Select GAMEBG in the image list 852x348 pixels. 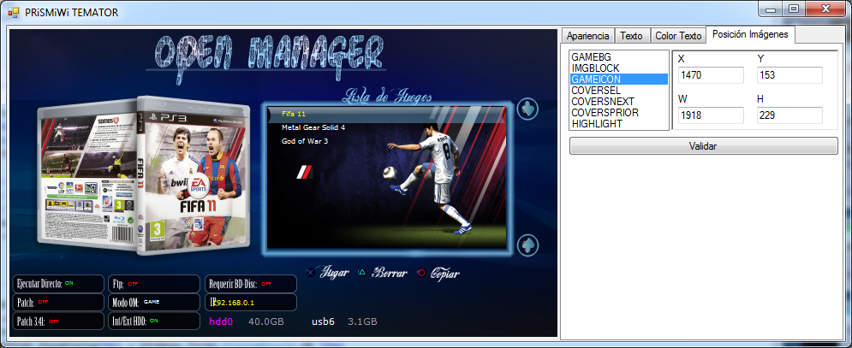click(618, 57)
